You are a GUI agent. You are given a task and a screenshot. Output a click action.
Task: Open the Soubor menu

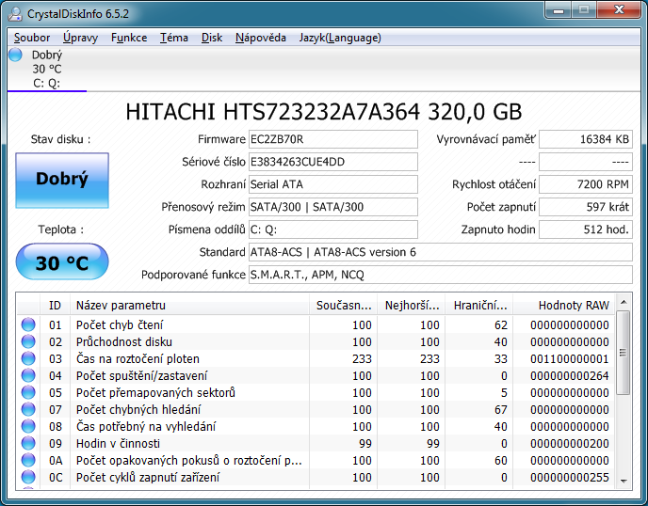[32, 38]
